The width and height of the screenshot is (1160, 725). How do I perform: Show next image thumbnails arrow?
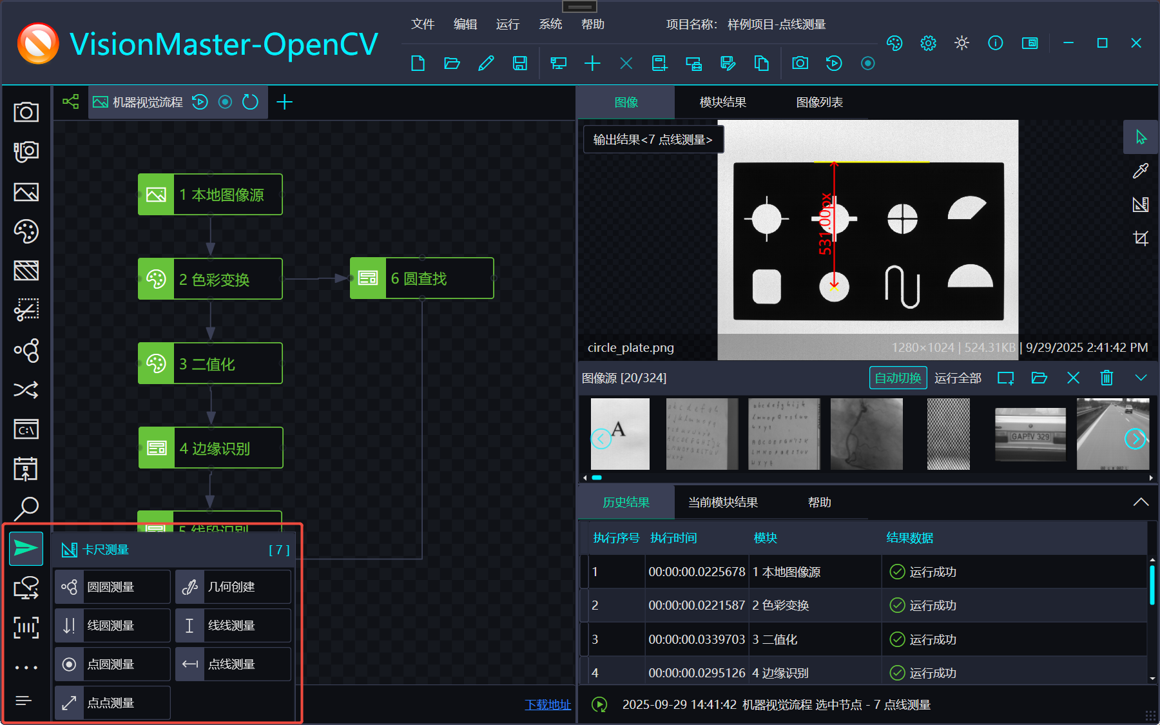click(1135, 439)
